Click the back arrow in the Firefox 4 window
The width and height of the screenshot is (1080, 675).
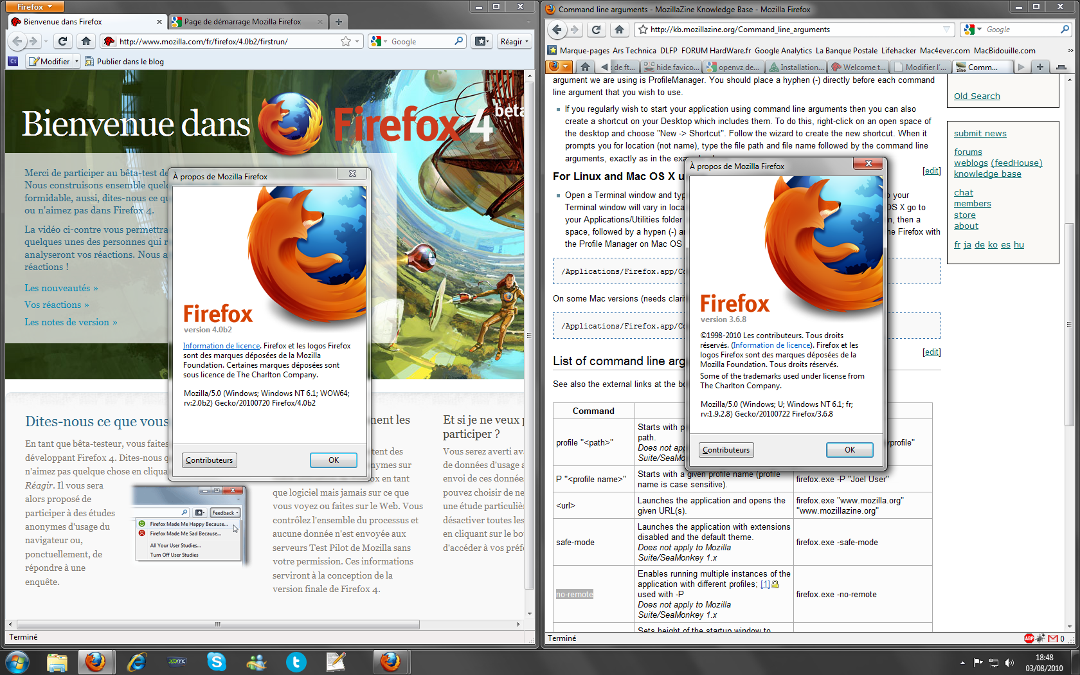point(17,41)
